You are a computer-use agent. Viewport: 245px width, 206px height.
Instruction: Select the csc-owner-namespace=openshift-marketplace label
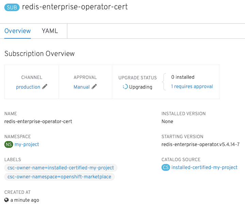(59, 177)
